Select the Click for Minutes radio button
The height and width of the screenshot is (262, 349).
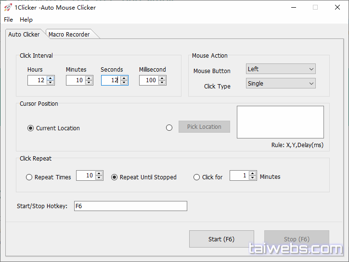click(196, 177)
